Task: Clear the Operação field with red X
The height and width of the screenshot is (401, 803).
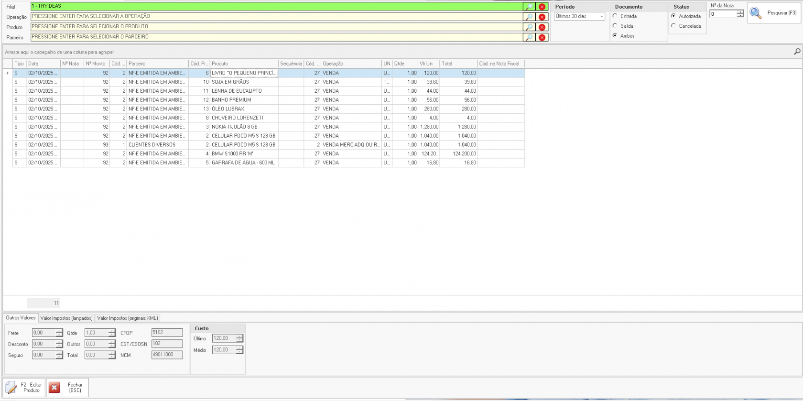Action: pyautogui.click(x=542, y=17)
